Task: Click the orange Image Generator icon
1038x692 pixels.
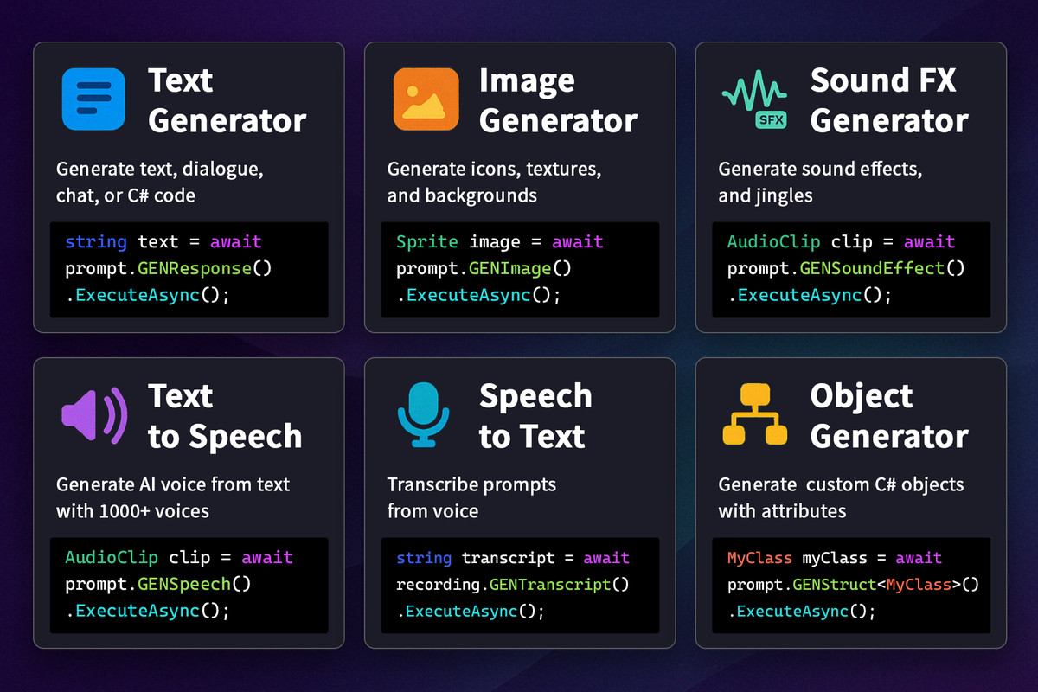Action: (426, 99)
